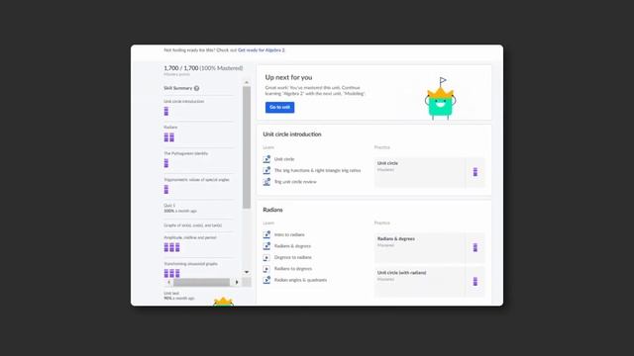Screen dimensions: 634x356
Task: Play Radian angles & quadrants video icon
Action: [266, 280]
